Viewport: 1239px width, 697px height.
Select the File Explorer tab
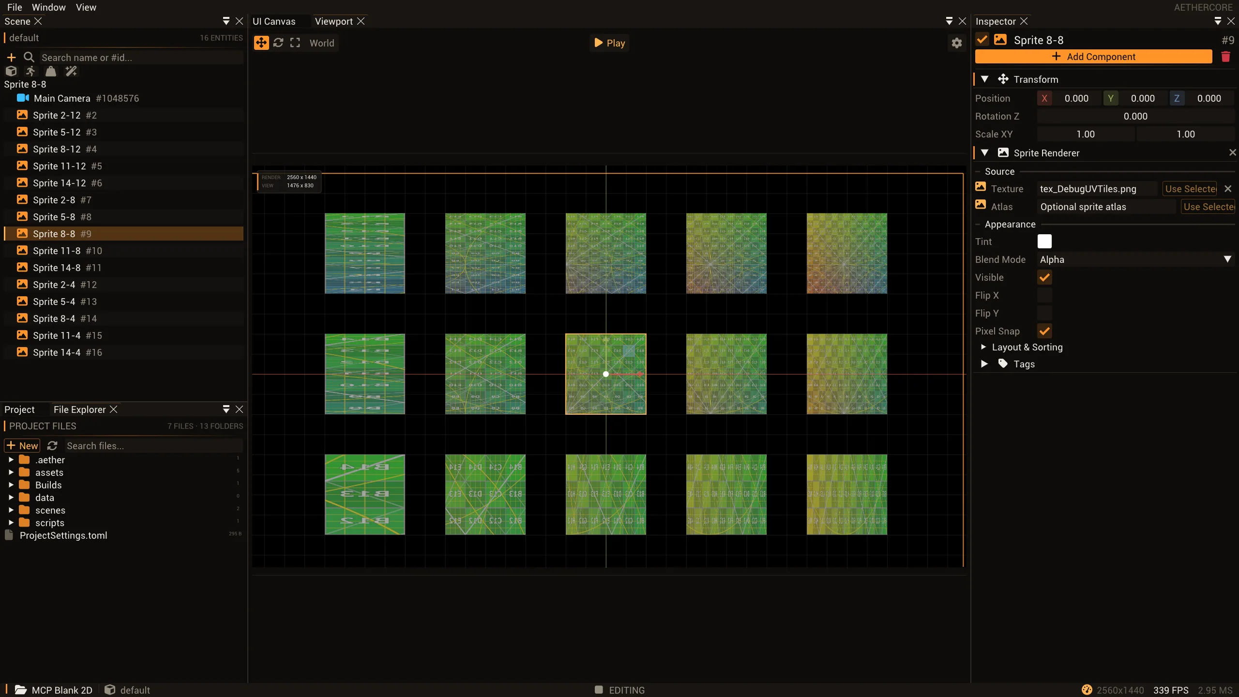[79, 409]
